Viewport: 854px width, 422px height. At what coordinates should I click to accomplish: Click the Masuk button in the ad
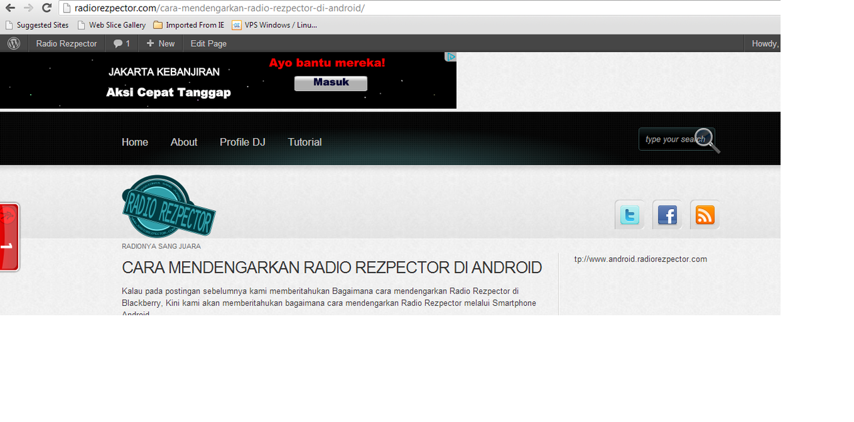point(331,83)
